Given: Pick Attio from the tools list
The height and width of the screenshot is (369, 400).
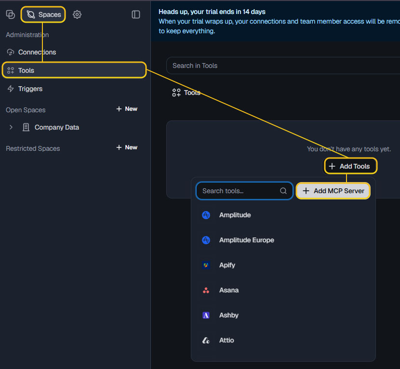Looking at the screenshot, I should [x=283, y=340].
